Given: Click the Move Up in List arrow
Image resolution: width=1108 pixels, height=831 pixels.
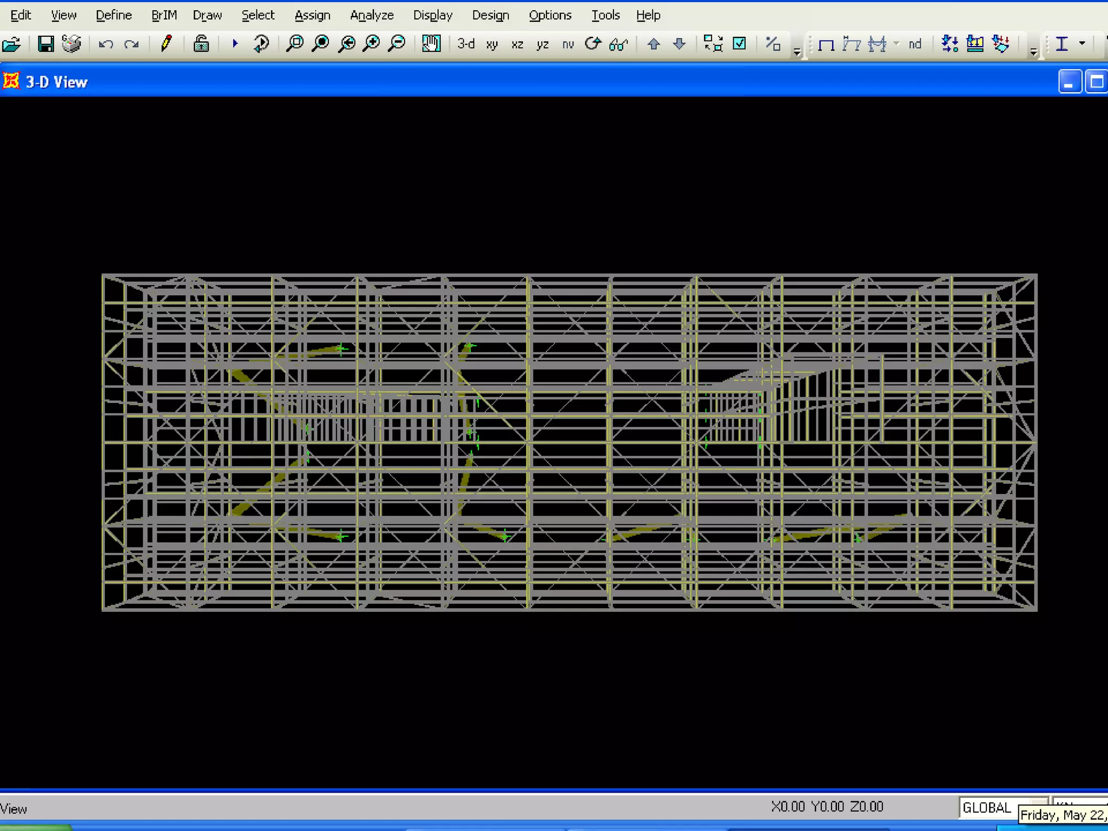Looking at the screenshot, I should pyautogui.click(x=654, y=44).
